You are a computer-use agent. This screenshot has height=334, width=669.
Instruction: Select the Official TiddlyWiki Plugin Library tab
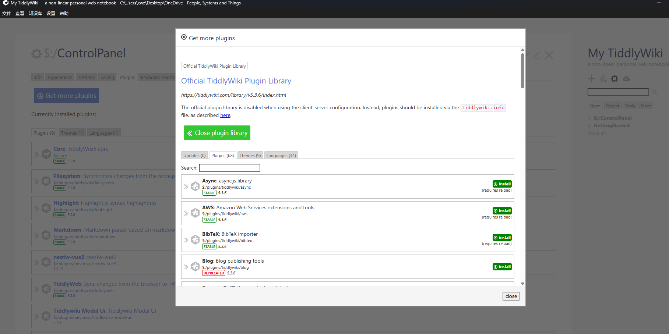214,66
